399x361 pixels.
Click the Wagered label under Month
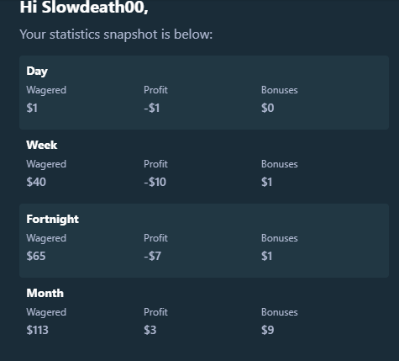(46, 312)
